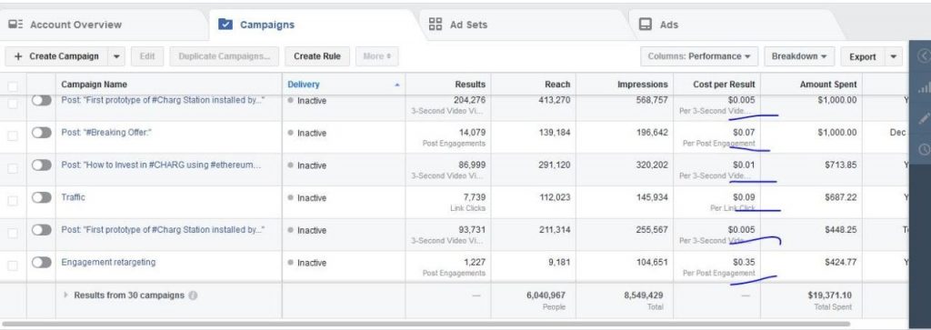Viewport: 931px width, 330px height.
Task: Sort by the Delivery column header
Action: (x=343, y=85)
